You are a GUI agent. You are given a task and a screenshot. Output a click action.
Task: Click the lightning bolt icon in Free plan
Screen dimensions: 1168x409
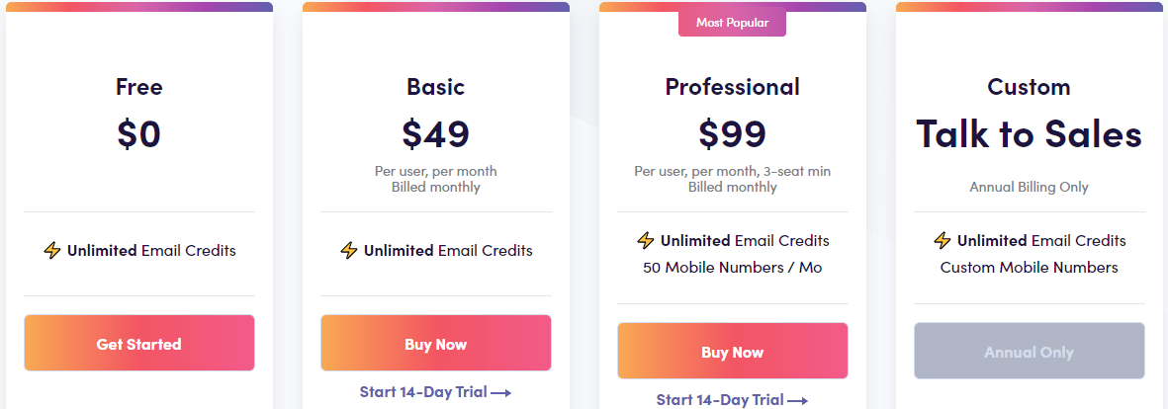coord(52,251)
